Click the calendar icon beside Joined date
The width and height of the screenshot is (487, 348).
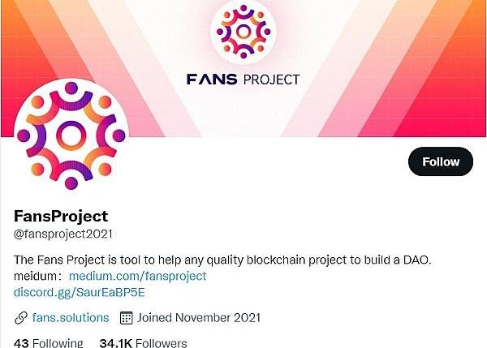click(x=126, y=317)
